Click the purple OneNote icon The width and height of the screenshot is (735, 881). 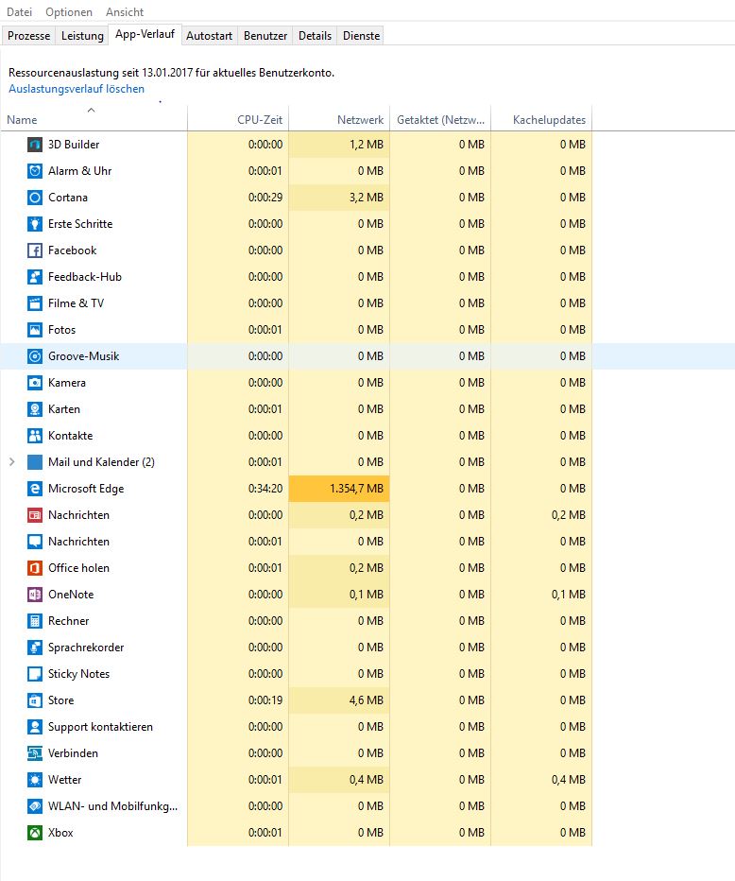(x=35, y=594)
